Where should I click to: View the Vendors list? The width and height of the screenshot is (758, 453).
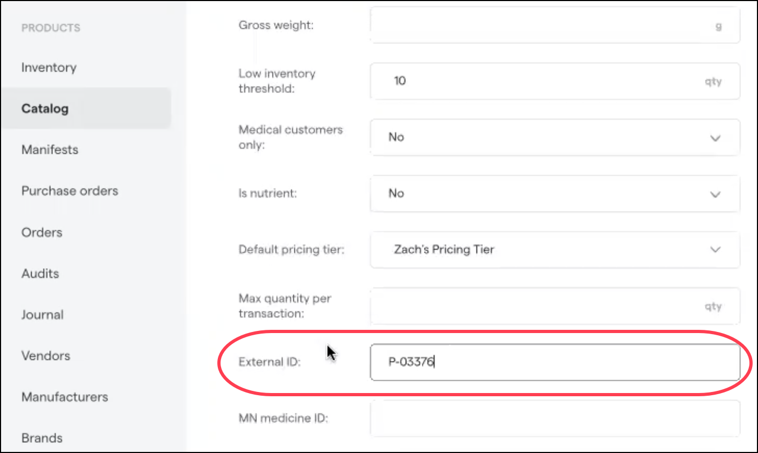(46, 356)
